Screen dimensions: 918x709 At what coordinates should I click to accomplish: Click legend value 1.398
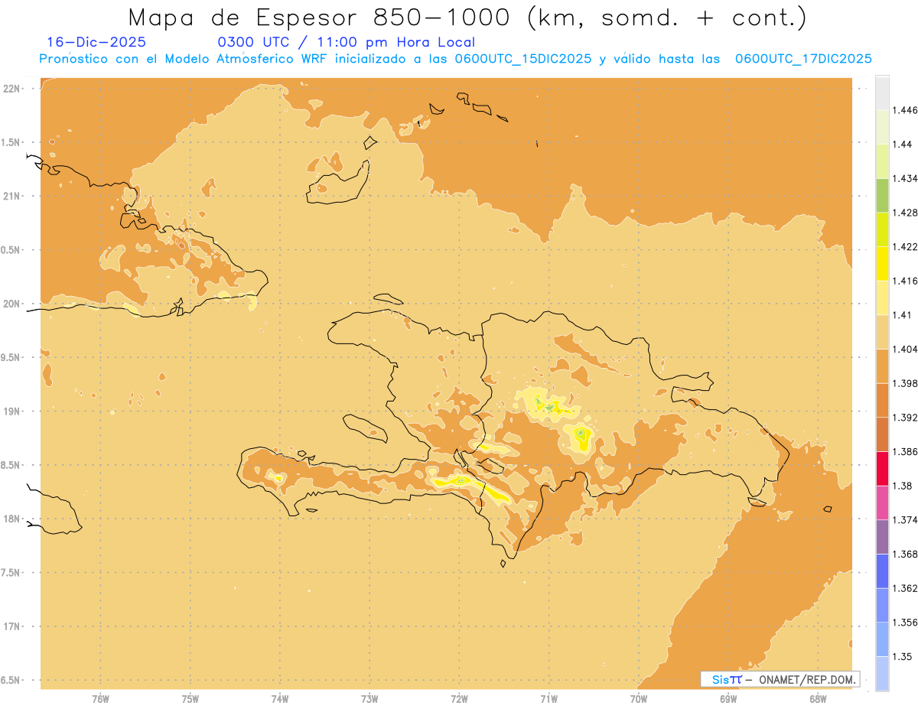[x=905, y=383]
